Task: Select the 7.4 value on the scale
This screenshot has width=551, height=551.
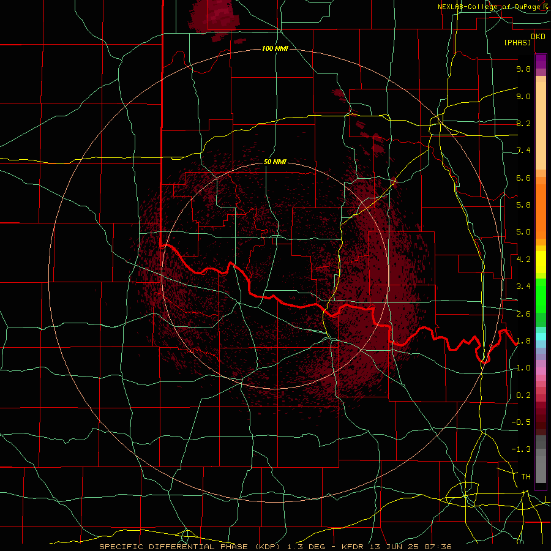Action: 523,151
